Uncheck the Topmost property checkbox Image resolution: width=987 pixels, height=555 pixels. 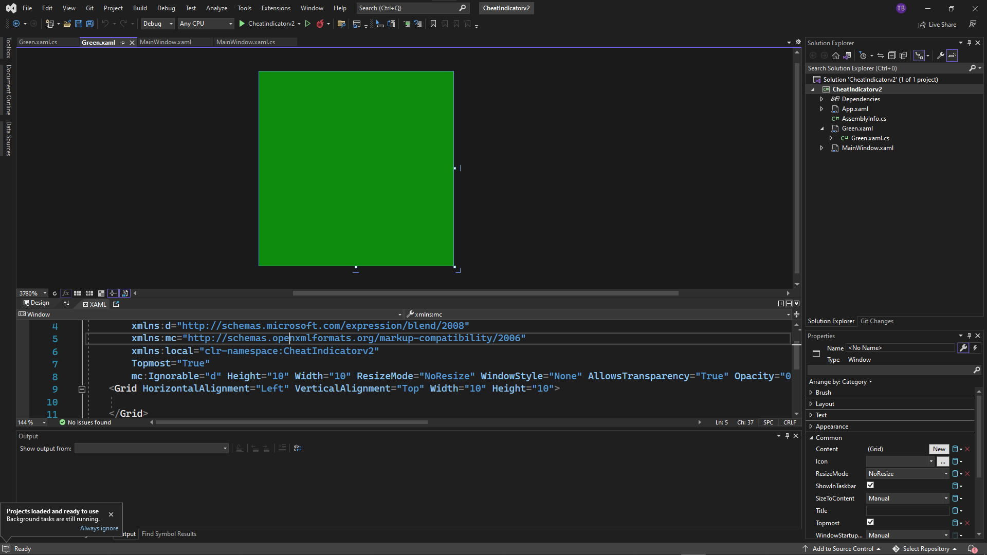click(870, 522)
